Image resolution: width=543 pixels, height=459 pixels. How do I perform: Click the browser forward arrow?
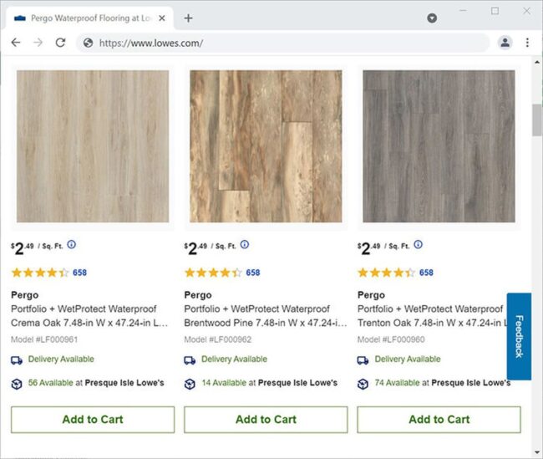point(38,43)
